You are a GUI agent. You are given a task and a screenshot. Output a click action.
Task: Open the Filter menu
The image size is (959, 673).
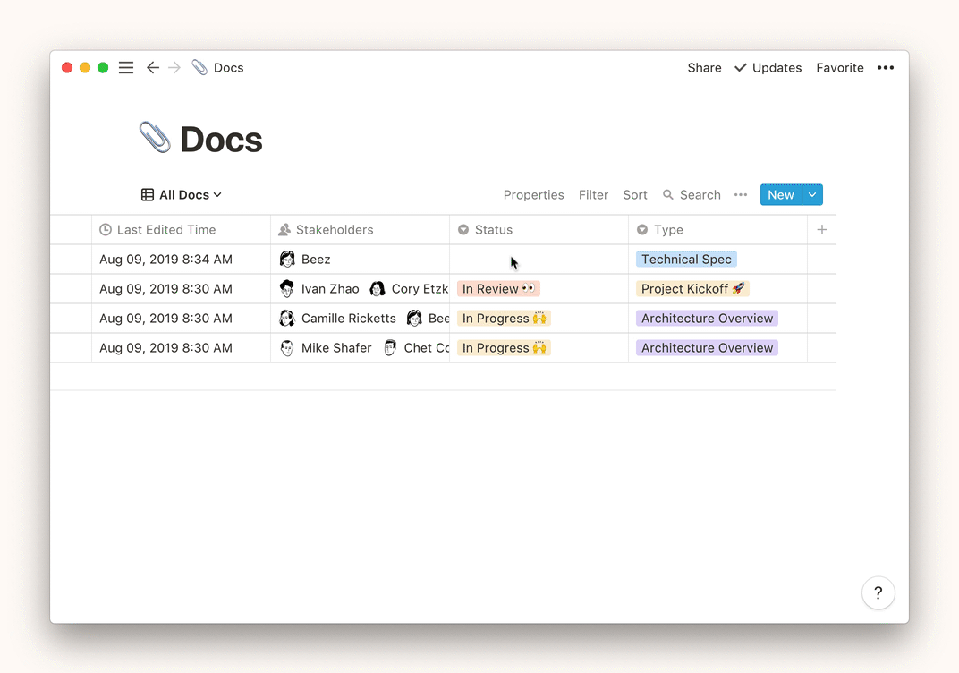pyautogui.click(x=593, y=195)
